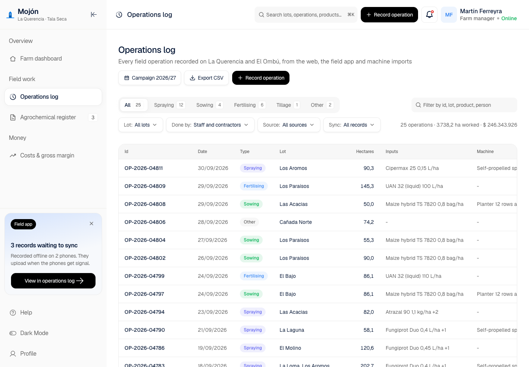Image resolution: width=529 pixels, height=367 pixels.
Task: Click Record operation in the top bar
Action: 389,15
